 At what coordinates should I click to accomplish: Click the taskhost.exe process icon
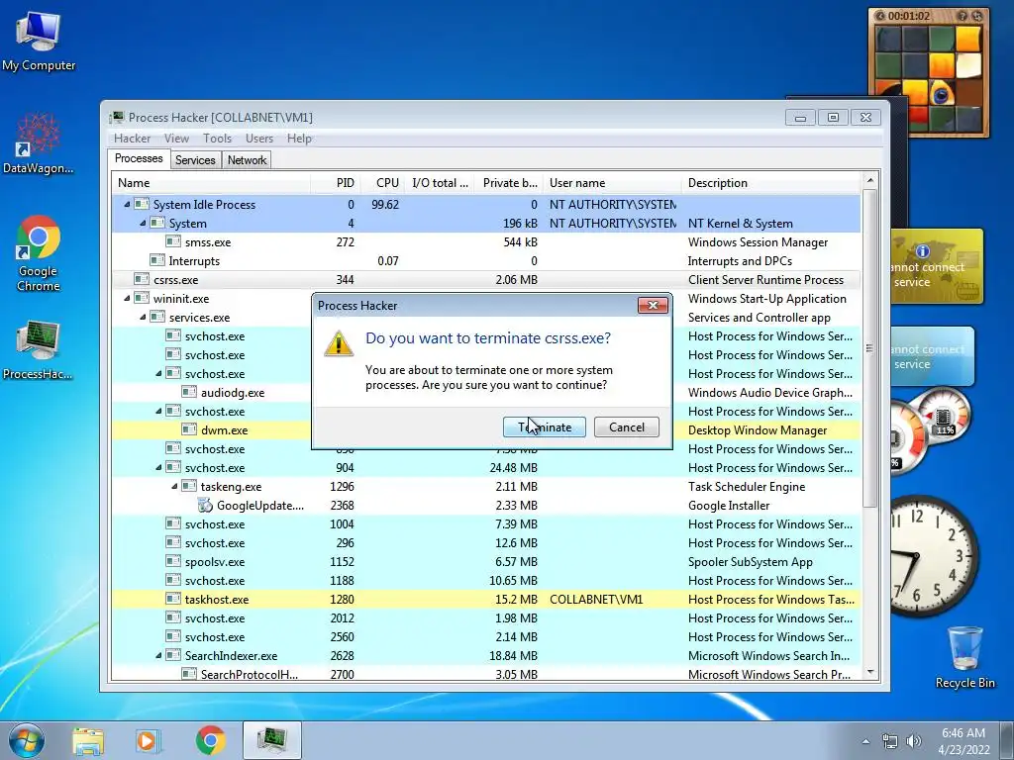click(x=172, y=599)
